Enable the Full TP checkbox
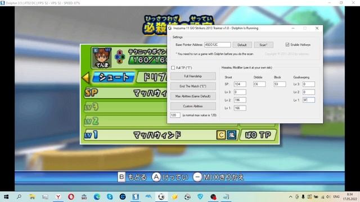The height and width of the screenshot is (202, 360). [x=173, y=68]
